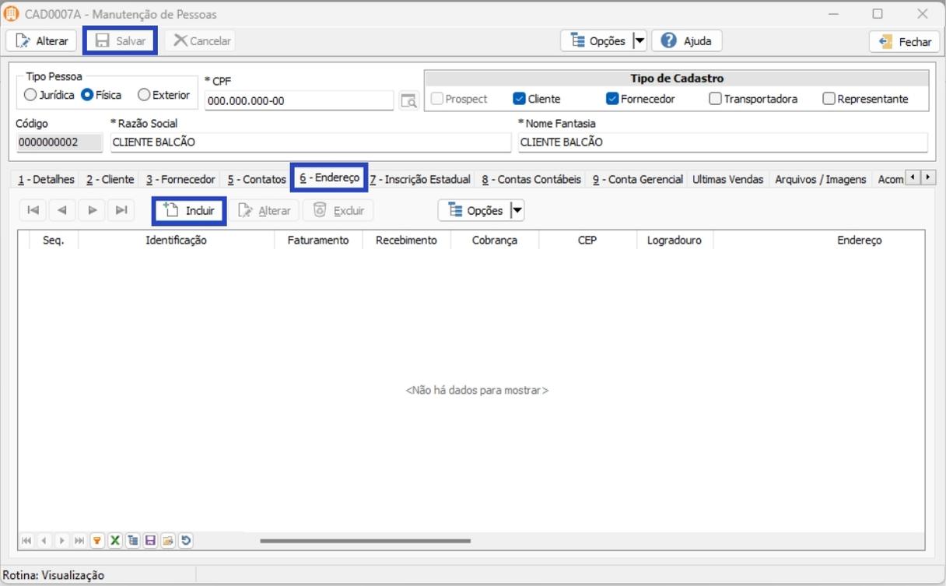946x586 pixels.
Task: Click the purple save layout icon
Action: 150,540
